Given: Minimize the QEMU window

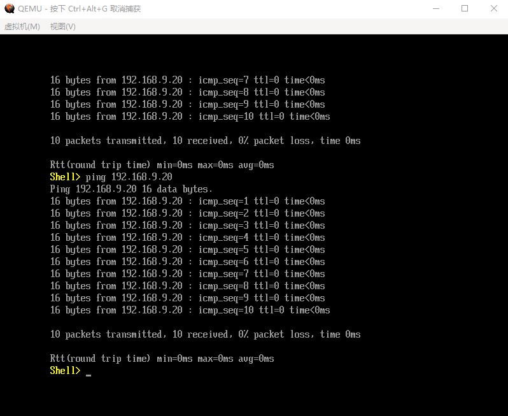Looking at the screenshot, I should click(436, 9).
